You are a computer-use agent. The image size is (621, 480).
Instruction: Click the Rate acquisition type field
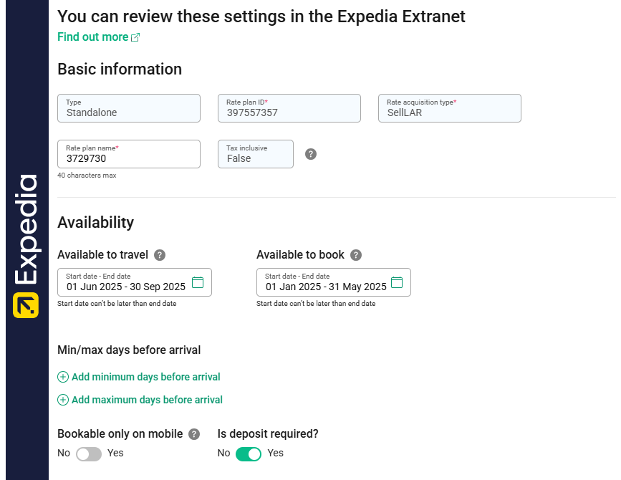point(450,112)
